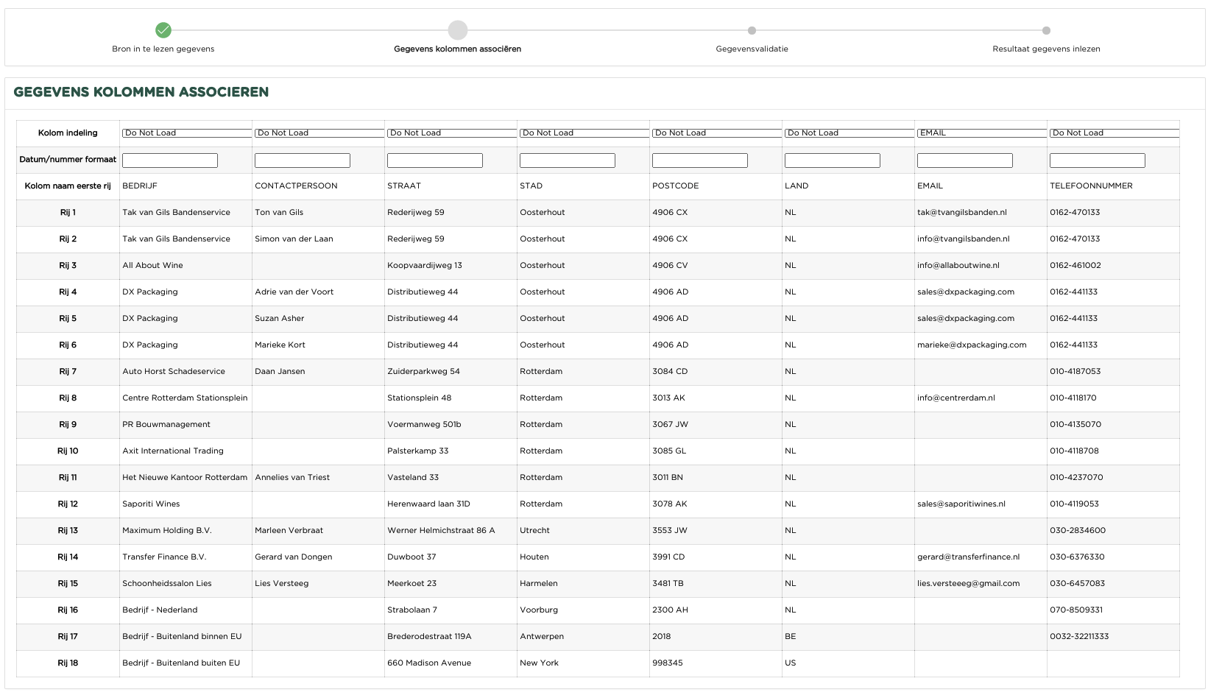Screen dimensions: 1208x695
Task: Expand the column mapping dropdown for POSTCODE
Action: (x=716, y=133)
